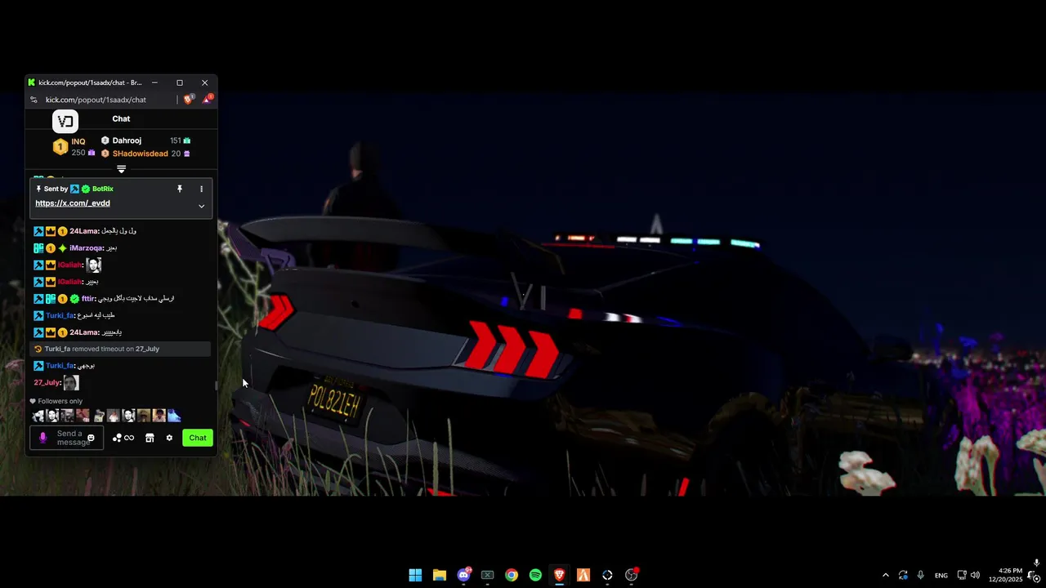
Task: Click the gold rank 1 hexagon badge
Action: coord(60,147)
